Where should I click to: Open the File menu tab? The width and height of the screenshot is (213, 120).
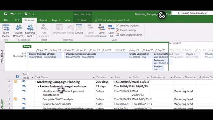[6, 20]
